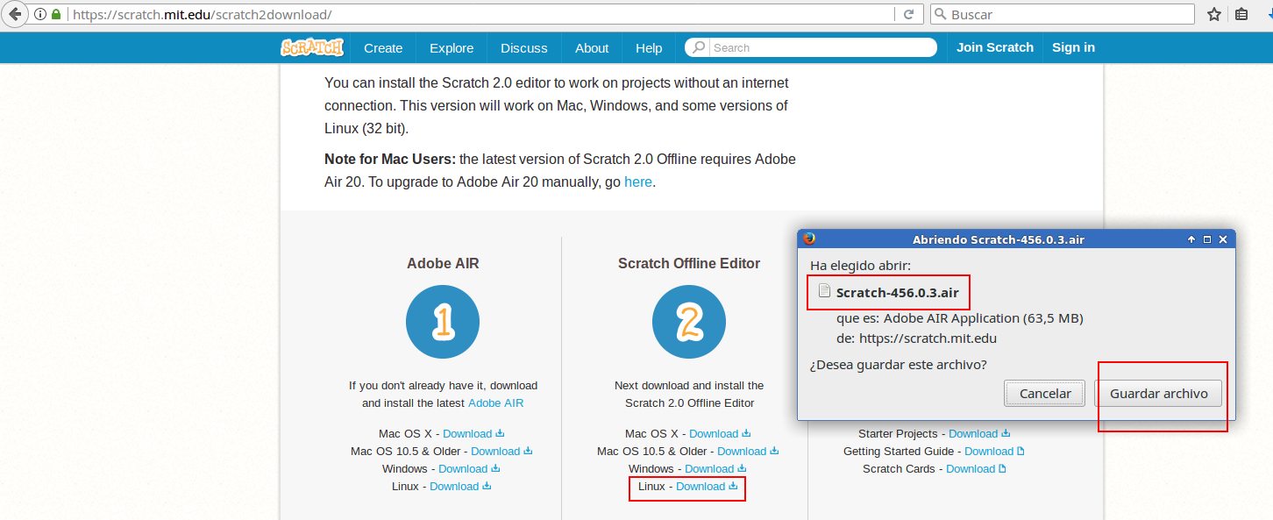This screenshot has height=520, width=1273.
Task: Download Adobe AIR for Mac OS X
Action: coord(473,433)
